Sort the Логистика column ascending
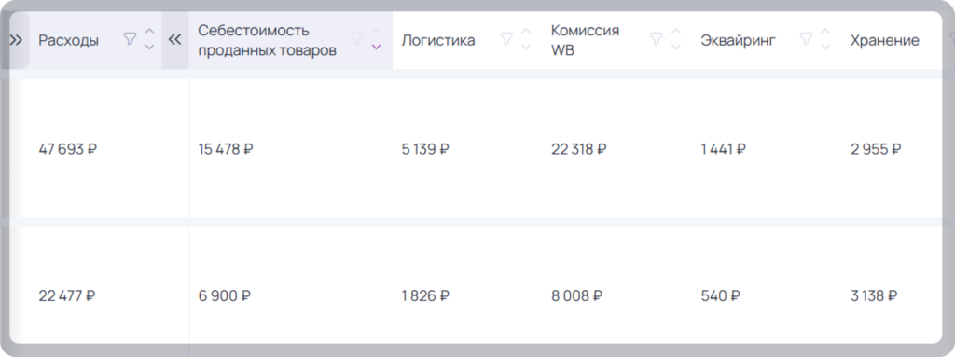The height and width of the screenshot is (357, 955). pyautogui.click(x=526, y=32)
